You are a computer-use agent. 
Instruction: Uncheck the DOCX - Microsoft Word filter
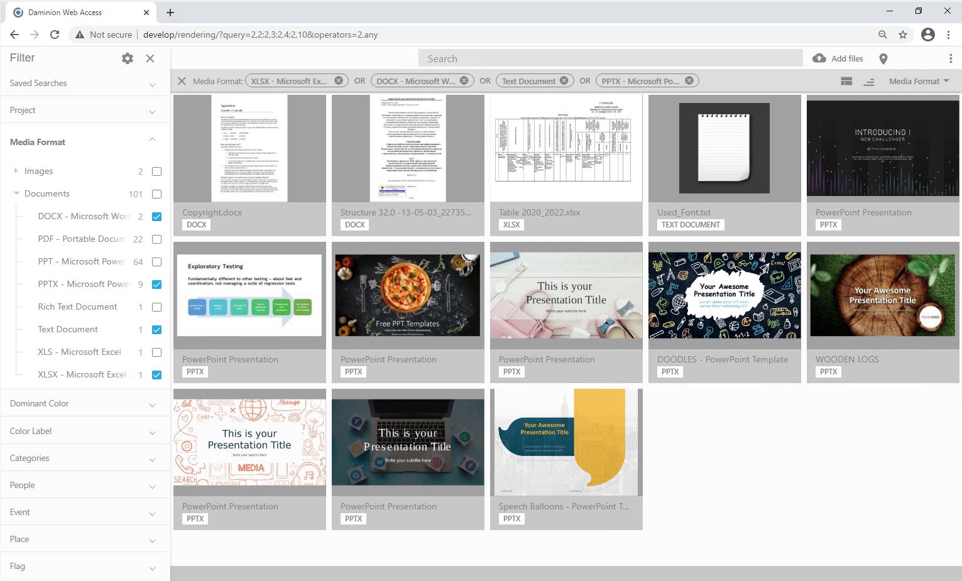[156, 216]
